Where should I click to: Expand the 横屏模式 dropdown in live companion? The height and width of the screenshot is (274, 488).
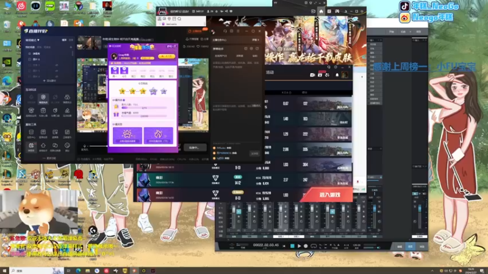coord(32,40)
